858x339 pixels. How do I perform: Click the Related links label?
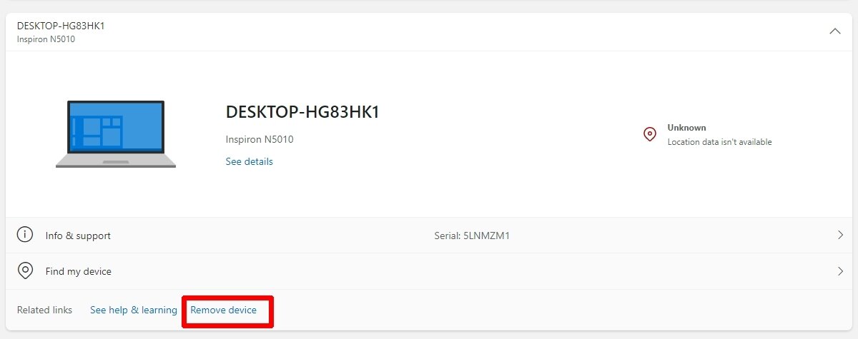(x=44, y=310)
